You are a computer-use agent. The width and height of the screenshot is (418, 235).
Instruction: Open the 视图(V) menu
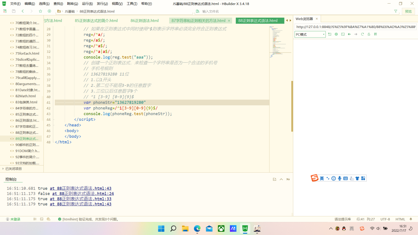(117, 4)
